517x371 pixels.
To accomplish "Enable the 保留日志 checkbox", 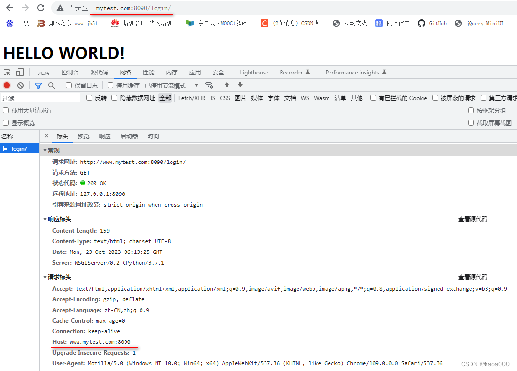I will (68, 85).
